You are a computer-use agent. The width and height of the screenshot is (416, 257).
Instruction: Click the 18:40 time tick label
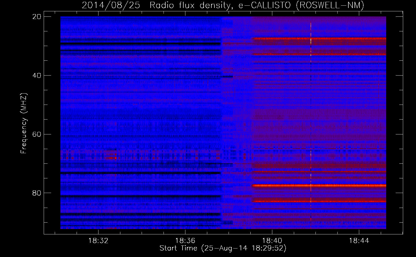click(272, 241)
